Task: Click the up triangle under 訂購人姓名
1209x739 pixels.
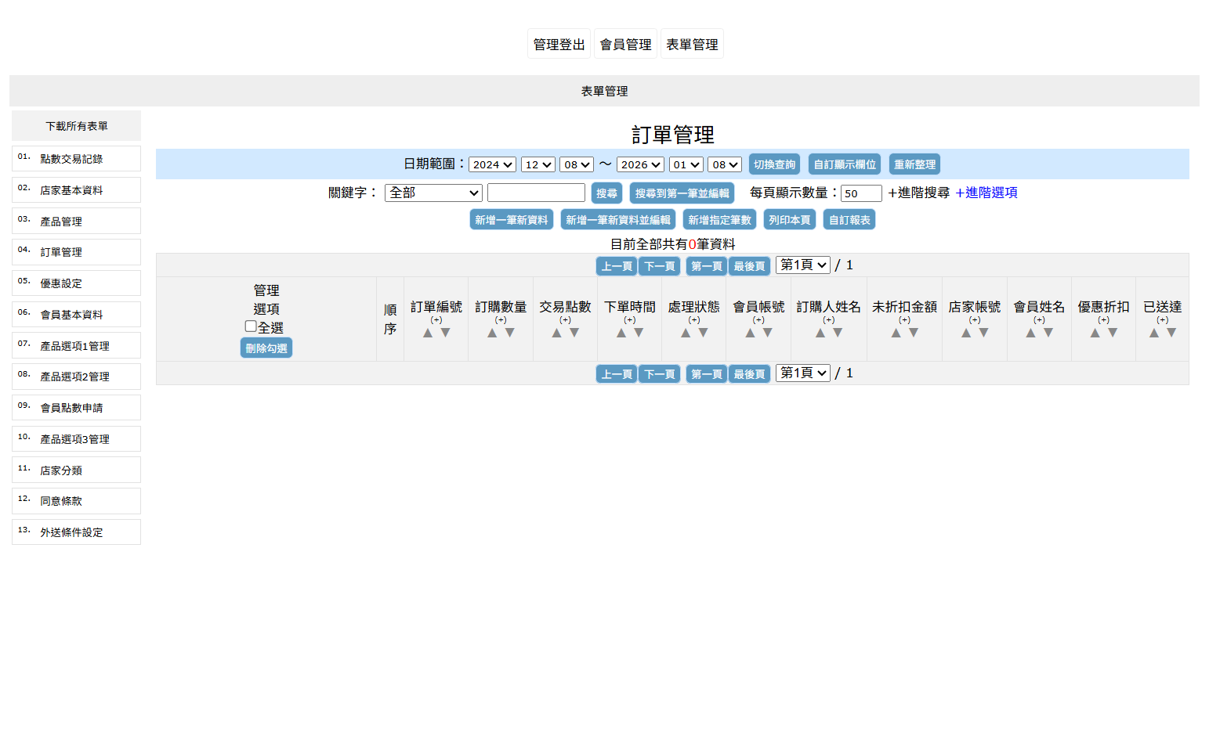Action: (x=820, y=333)
